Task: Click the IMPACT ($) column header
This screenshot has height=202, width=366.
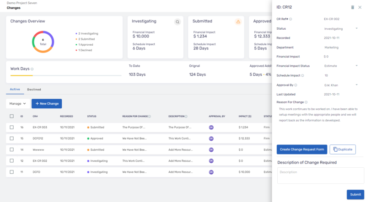Action: (245, 117)
